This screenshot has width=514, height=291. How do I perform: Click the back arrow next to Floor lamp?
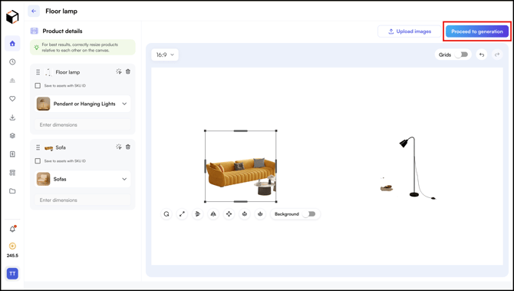34,12
